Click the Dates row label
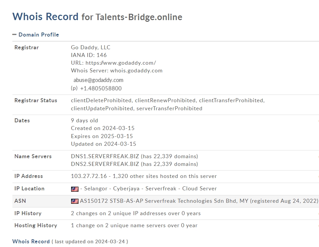Screen dimensions: 319x247 22,120
